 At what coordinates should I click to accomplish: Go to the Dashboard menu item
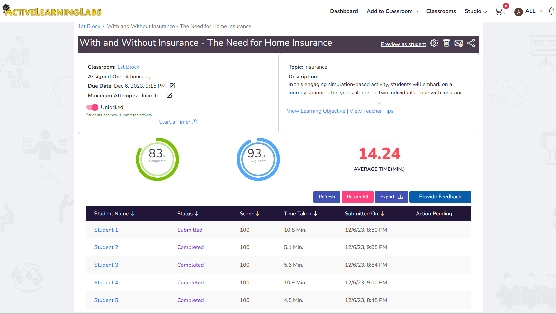(x=344, y=11)
